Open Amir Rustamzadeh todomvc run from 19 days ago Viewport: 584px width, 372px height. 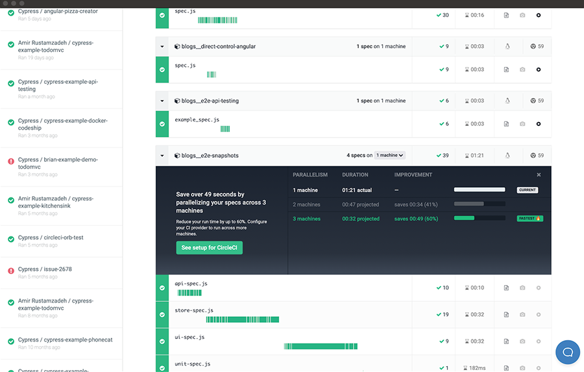pos(62,51)
